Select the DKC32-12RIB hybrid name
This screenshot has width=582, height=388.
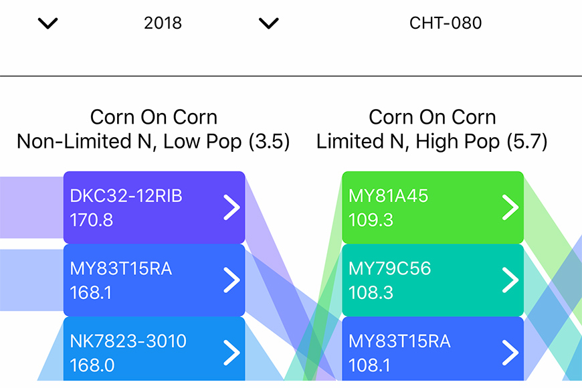point(126,196)
